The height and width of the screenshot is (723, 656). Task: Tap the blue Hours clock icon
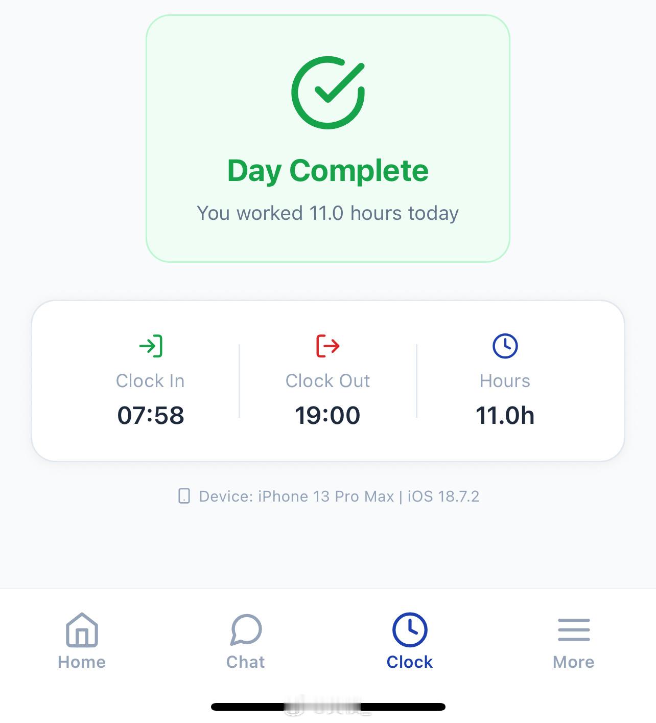pyautogui.click(x=505, y=346)
